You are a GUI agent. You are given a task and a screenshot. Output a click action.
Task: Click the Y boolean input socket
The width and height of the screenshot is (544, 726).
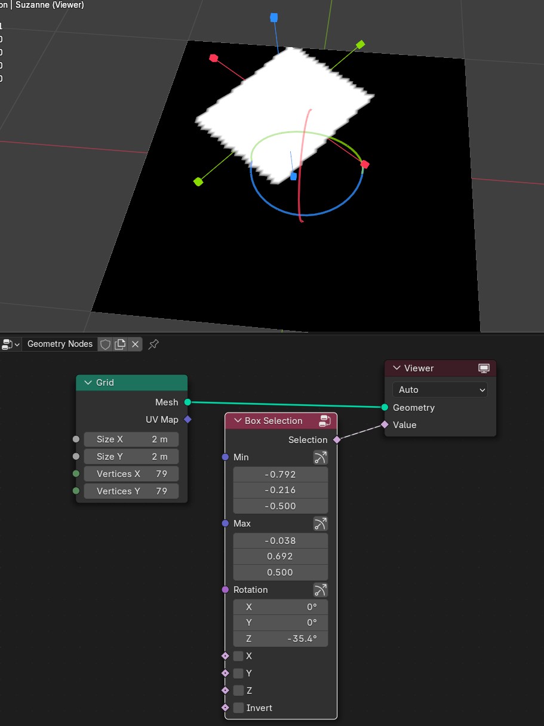coord(225,673)
